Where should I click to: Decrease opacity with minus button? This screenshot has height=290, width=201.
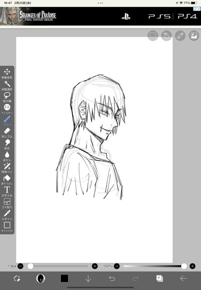(117, 266)
